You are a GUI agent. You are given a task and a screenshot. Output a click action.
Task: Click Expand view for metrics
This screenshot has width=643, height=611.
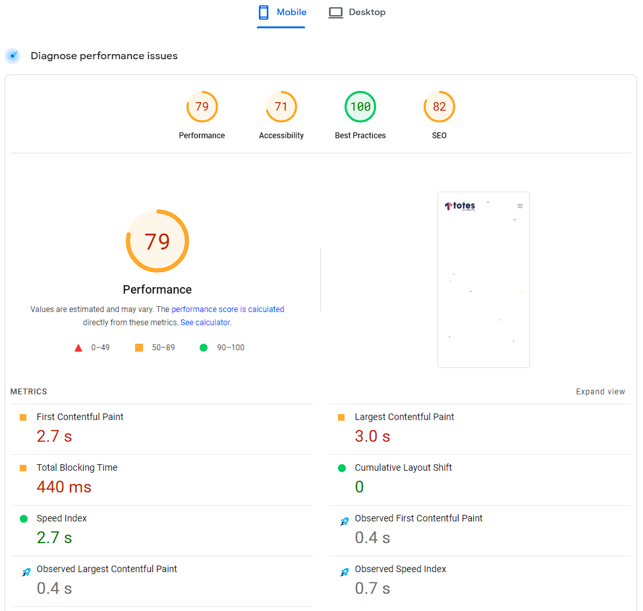600,392
